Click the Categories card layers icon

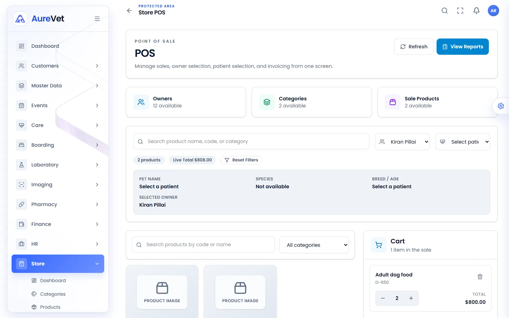pyautogui.click(x=267, y=102)
